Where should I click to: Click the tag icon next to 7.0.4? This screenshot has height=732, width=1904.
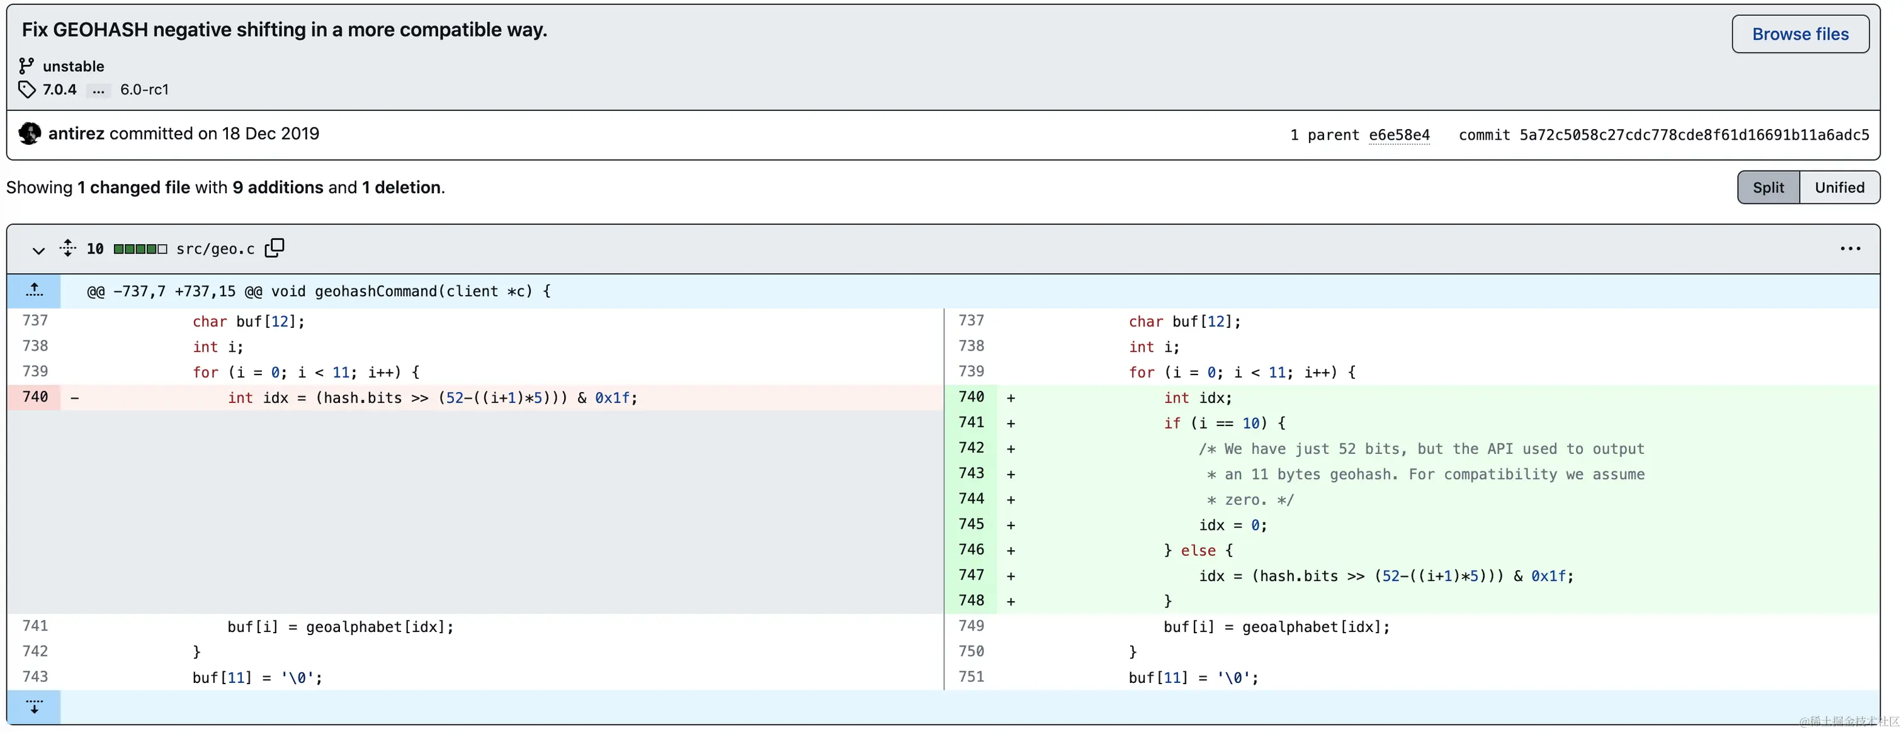tap(26, 89)
